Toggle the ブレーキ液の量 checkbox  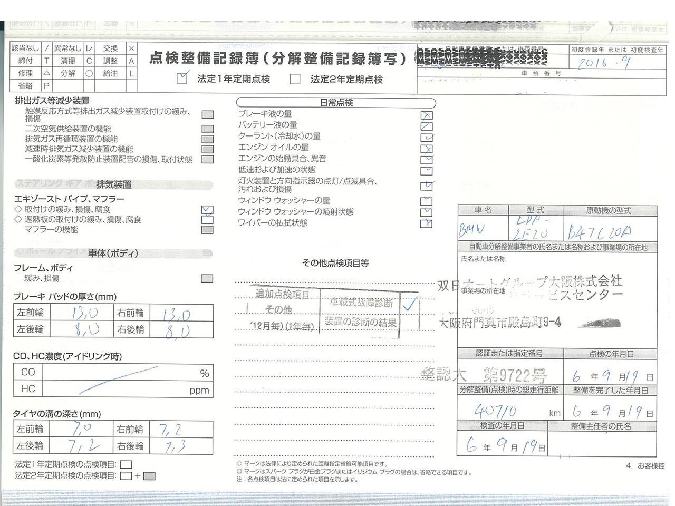pos(426,115)
